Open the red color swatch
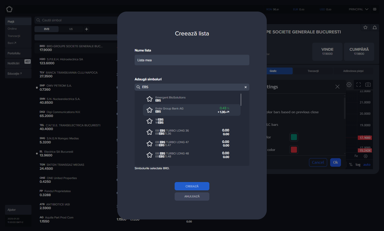Image resolution: width=384 pixels, height=231 pixels. tap(294, 150)
